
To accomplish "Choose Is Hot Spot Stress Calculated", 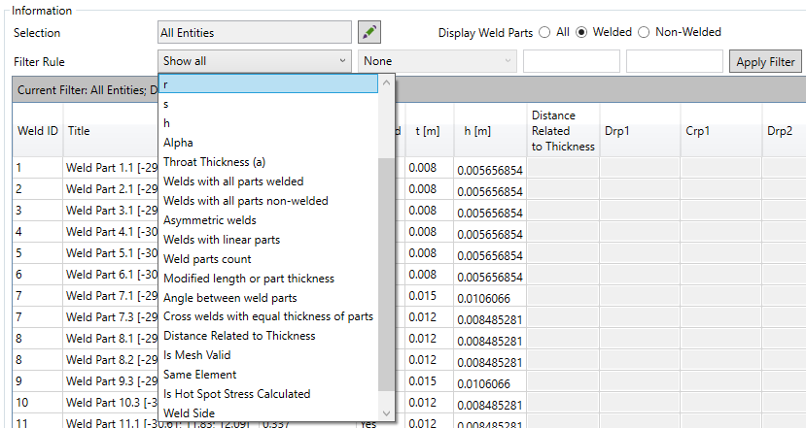I will tap(236, 394).
